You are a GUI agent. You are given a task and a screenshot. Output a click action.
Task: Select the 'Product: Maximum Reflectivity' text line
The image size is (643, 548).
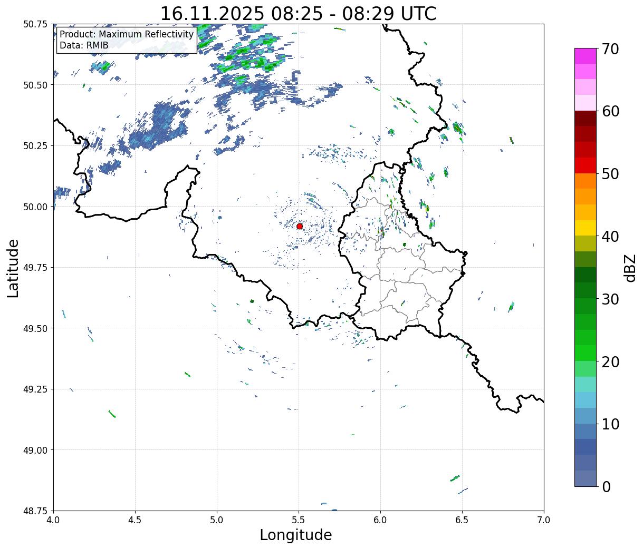(x=127, y=34)
